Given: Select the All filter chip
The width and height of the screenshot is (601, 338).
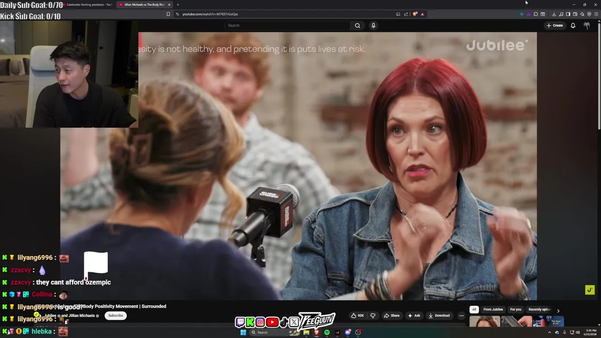Looking at the screenshot, I should coord(474,309).
